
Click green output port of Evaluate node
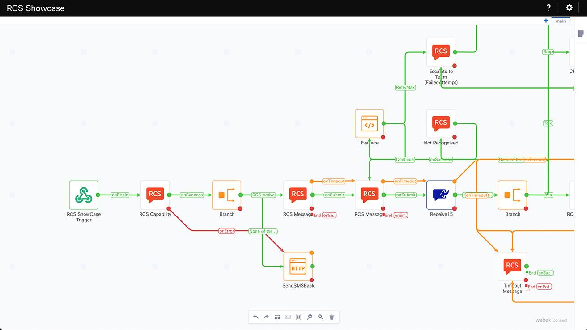pyautogui.click(x=383, y=123)
